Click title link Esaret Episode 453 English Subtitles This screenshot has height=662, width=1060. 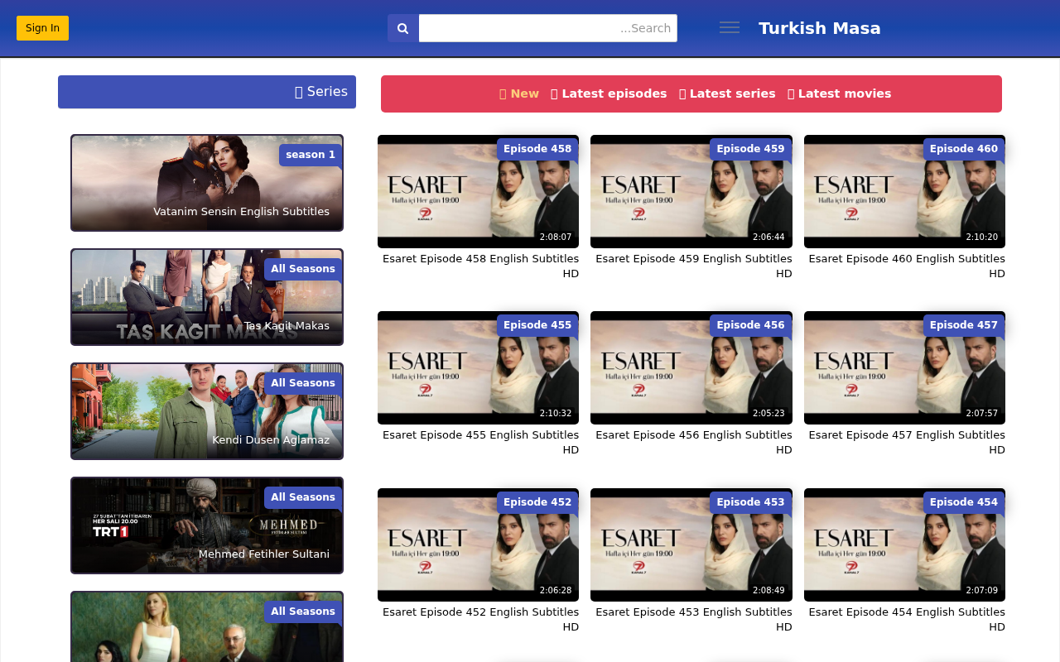click(694, 620)
